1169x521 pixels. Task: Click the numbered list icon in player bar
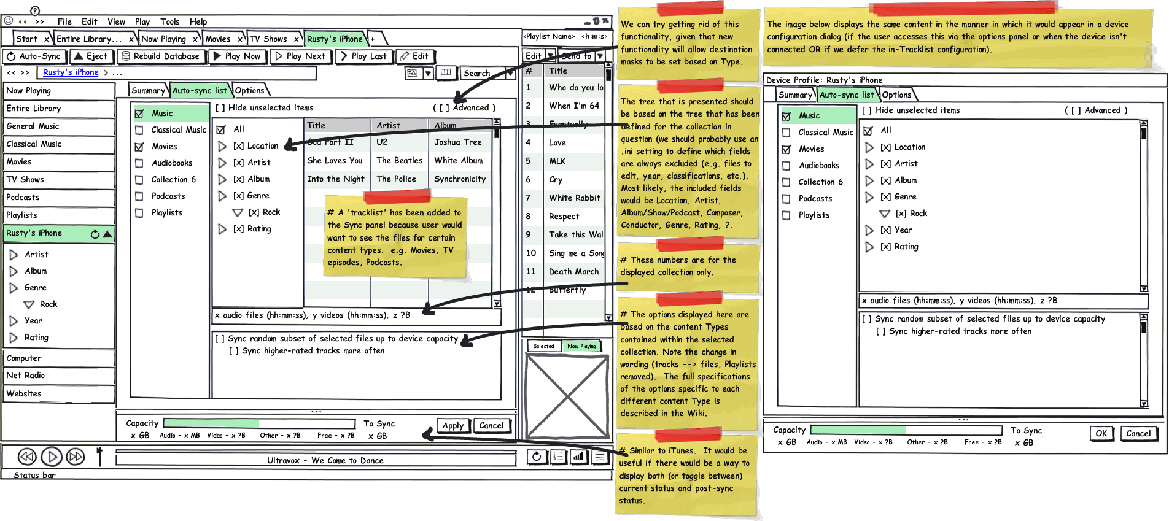pos(558,457)
